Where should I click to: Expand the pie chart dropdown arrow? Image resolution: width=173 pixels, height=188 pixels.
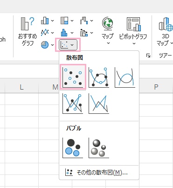point(52,45)
